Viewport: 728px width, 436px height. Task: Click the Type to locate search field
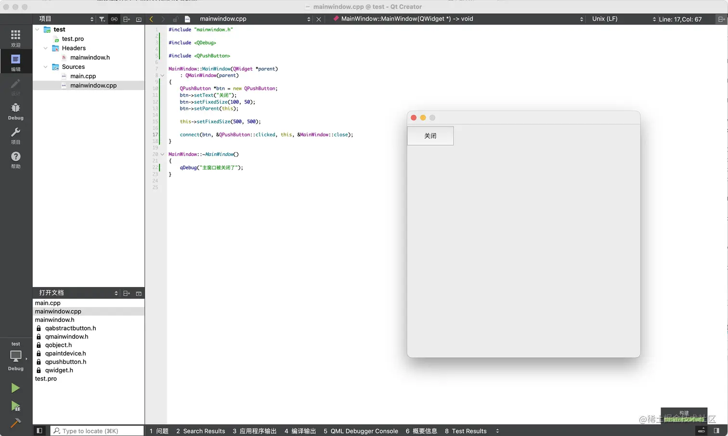coord(97,431)
